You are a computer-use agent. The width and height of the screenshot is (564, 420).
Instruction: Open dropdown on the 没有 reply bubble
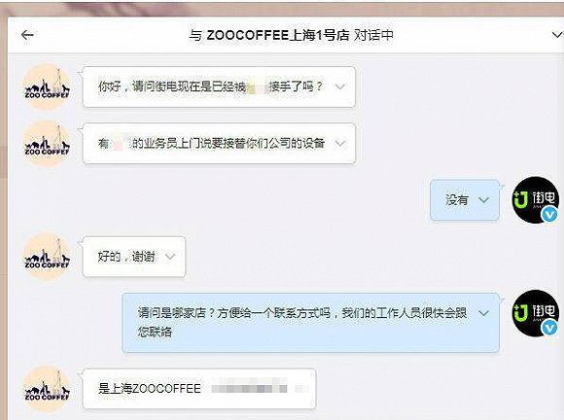484,200
